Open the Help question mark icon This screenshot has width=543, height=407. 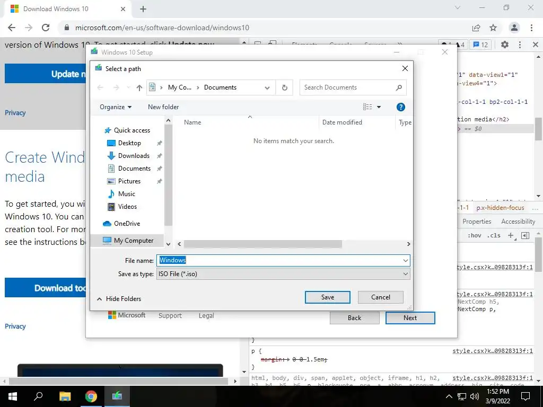[401, 107]
